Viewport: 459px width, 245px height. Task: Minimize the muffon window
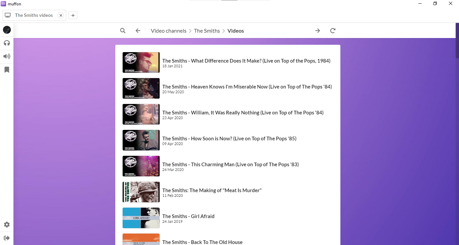pyautogui.click(x=420, y=4)
